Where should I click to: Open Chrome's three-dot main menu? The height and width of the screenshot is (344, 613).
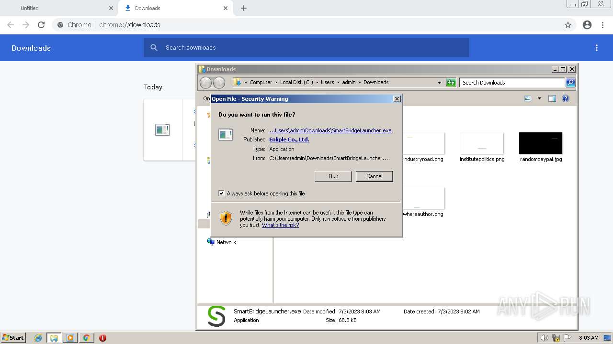click(603, 25)
